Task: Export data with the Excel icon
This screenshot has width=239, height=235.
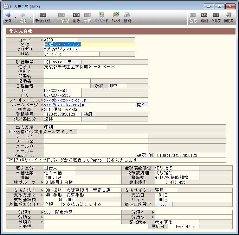Action: click(x=116, y=15)
